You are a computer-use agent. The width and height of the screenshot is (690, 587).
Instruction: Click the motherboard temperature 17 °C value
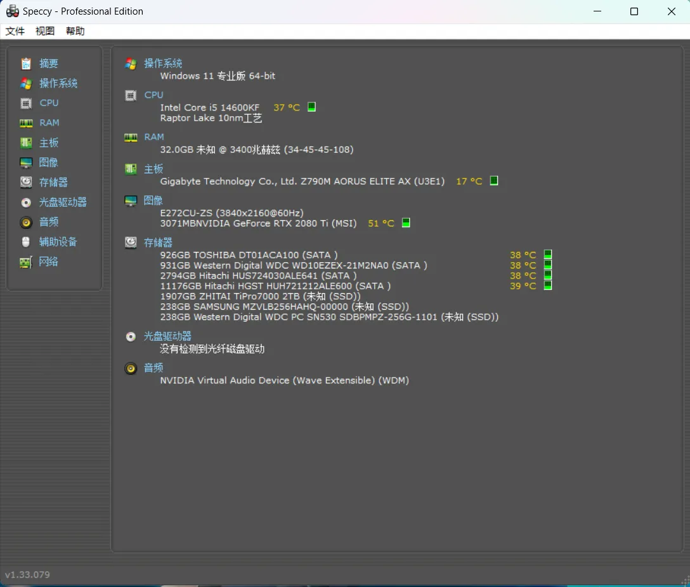click(x=469, y=181)
